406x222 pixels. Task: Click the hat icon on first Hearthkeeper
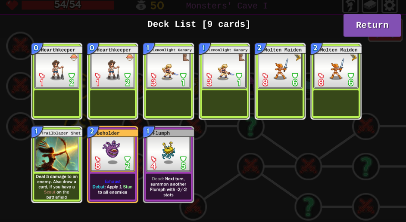[x=74, y=57]
